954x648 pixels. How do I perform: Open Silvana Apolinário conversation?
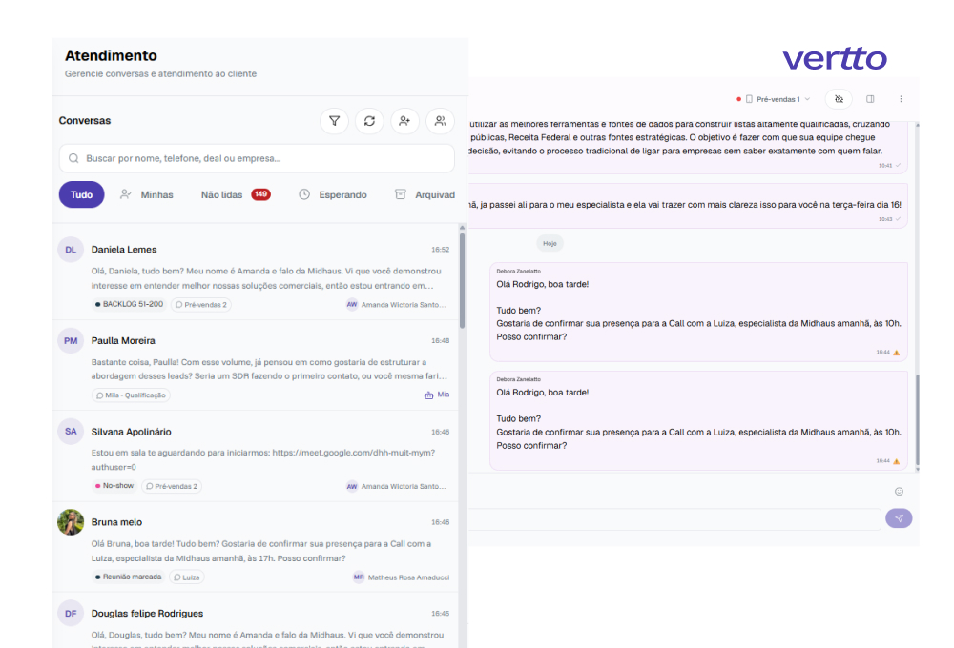pos(256,456)
